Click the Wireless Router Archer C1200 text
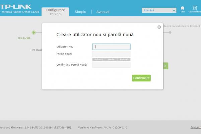This screenshot has height=134, width=201. pyautogui.click(x=20, y=12)
